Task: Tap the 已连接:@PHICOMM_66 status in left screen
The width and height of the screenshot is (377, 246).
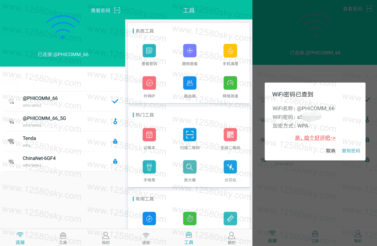Action: click(x=63, y=54)
